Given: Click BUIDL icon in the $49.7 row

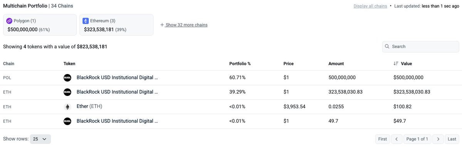Looking at the screenshot, I should [67, 121].
